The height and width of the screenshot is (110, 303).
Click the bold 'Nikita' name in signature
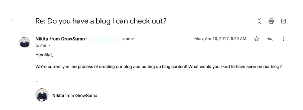pyautogui.click(x=58, y=96)
